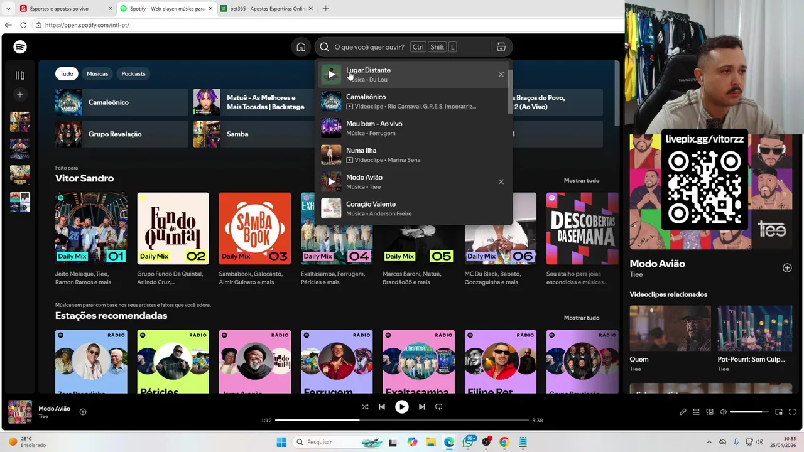The height and width of the screenshot is (452, 804).
Task: Open the Grupo Revelação shortcut card
Action: [x=122, y=134]
